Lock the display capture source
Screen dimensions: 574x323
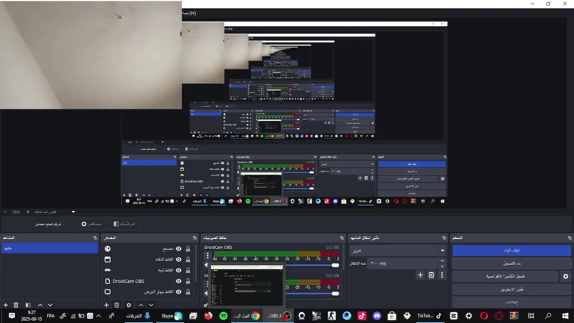click(188, 292)
